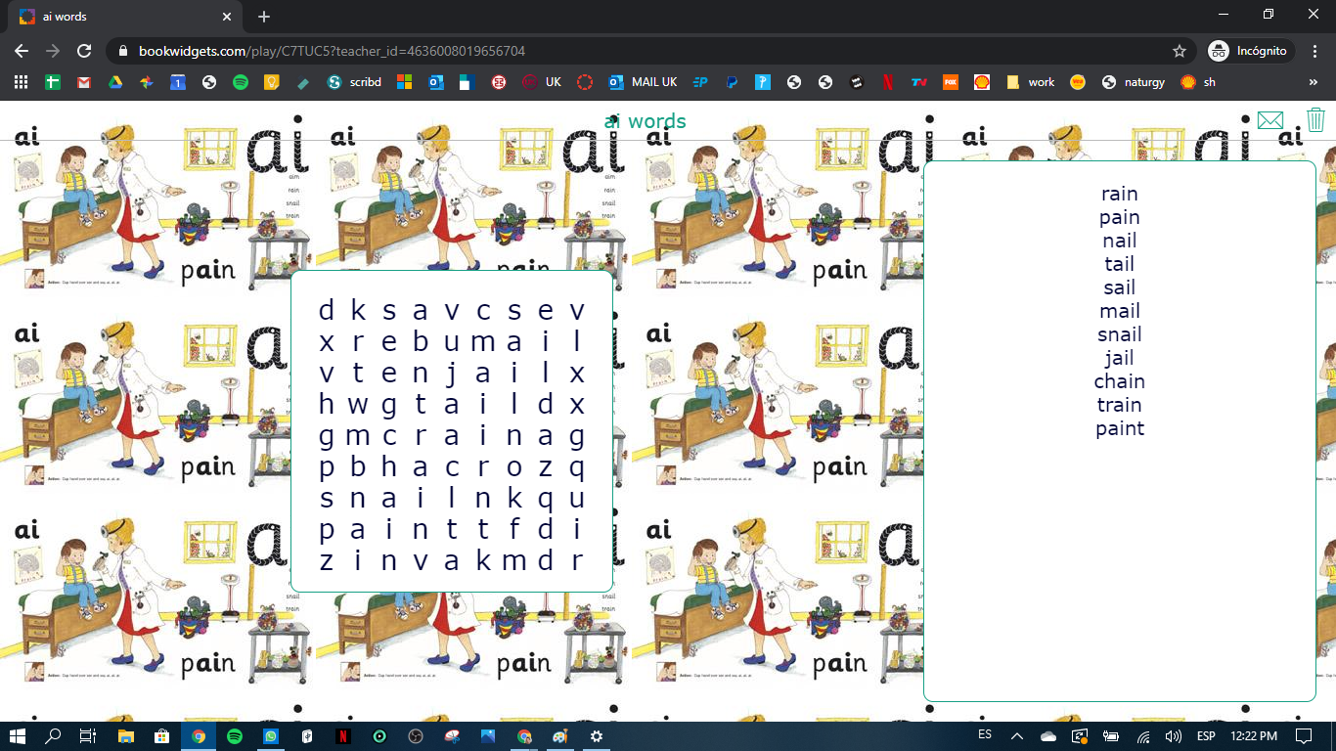Click the taskbar clock 12:22 PM

pyautogui.click(x=1253, y=735)
